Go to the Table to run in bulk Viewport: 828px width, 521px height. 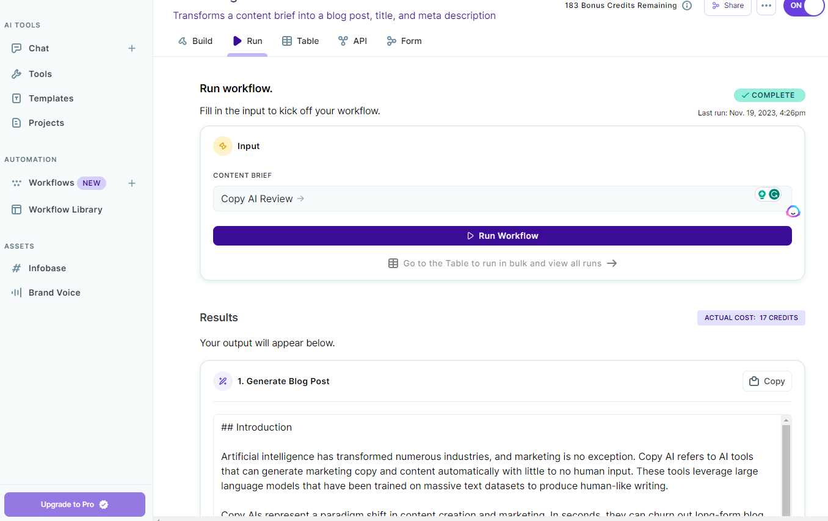pyautogui.click(x=502, y=263)
